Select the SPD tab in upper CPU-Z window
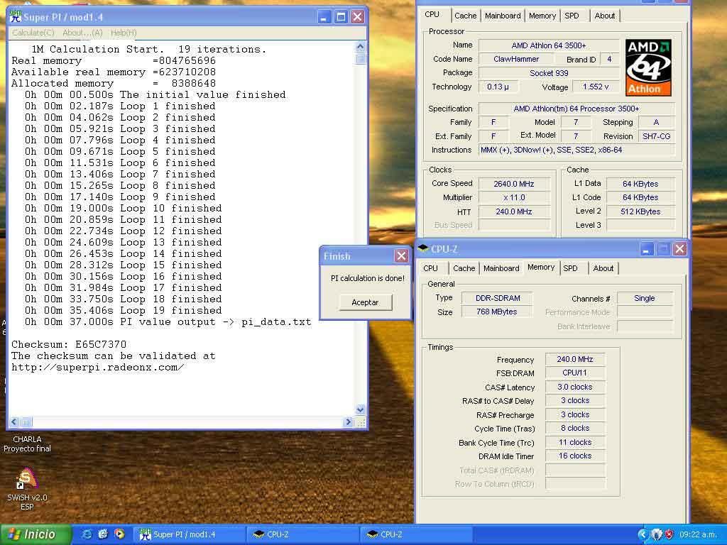Image resolution: width=727 pixels, height=545 pixels. coord(572,16)
